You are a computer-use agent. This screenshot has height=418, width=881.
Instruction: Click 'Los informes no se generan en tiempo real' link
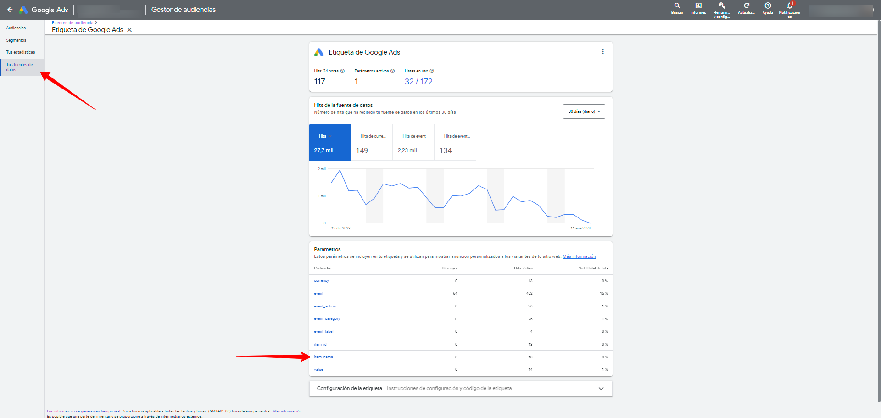click(84, 411)
